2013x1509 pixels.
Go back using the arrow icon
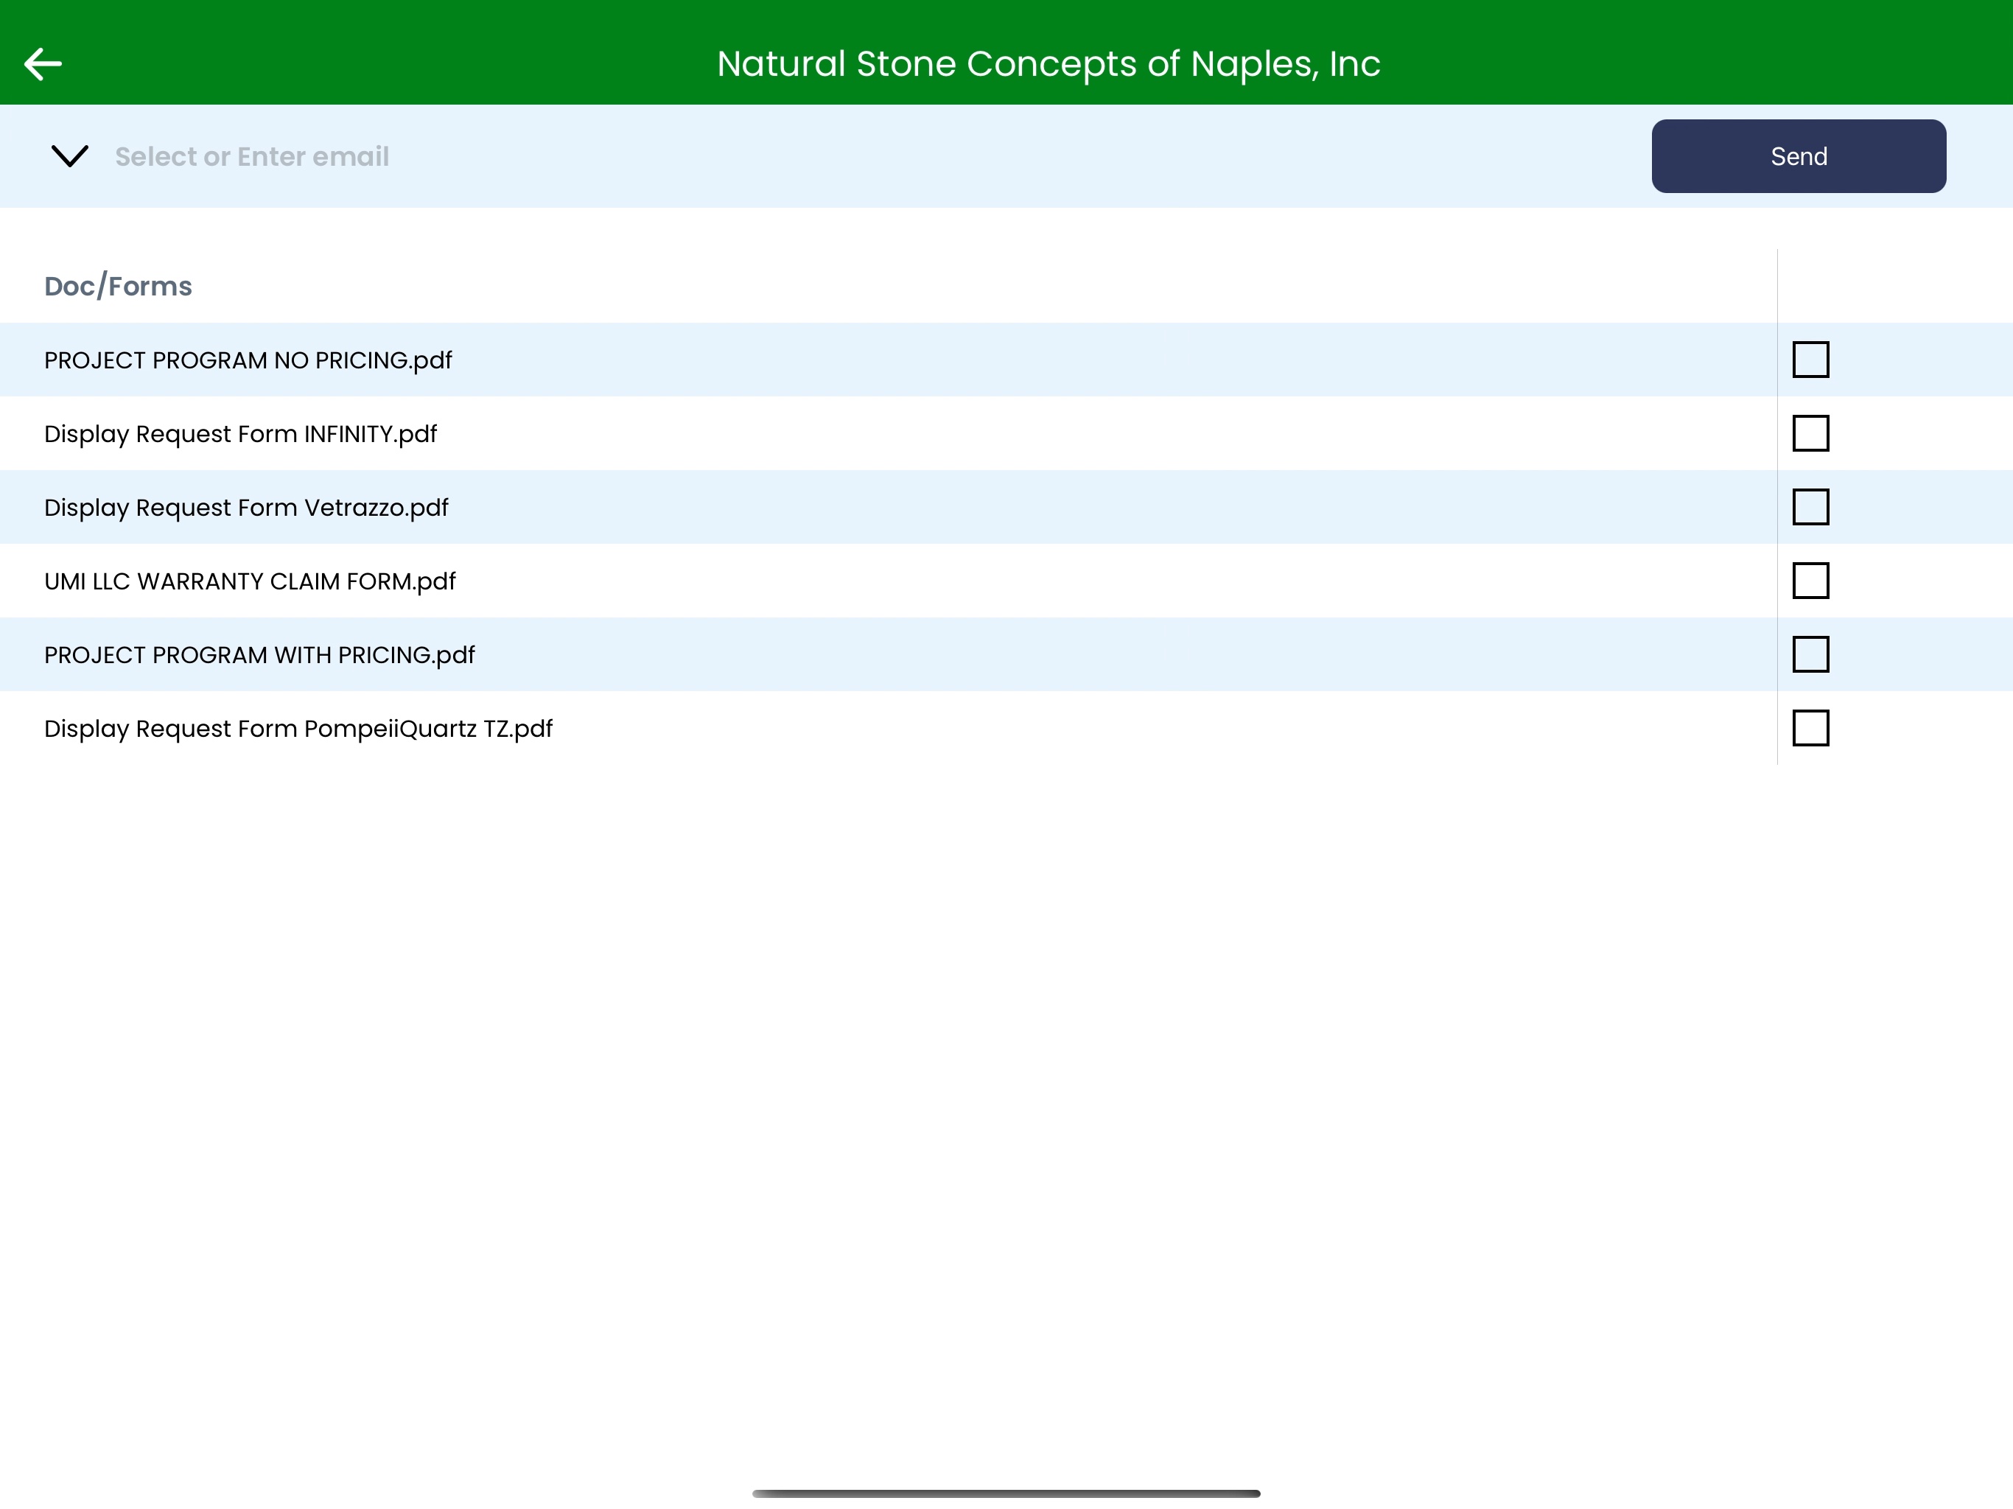point(43,63)
